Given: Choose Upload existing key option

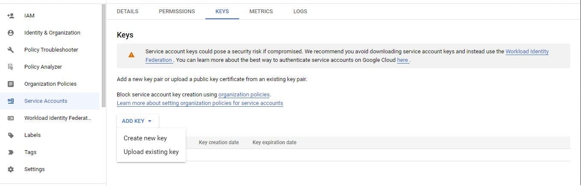Looking at the screenshot, I should [151, 152].
